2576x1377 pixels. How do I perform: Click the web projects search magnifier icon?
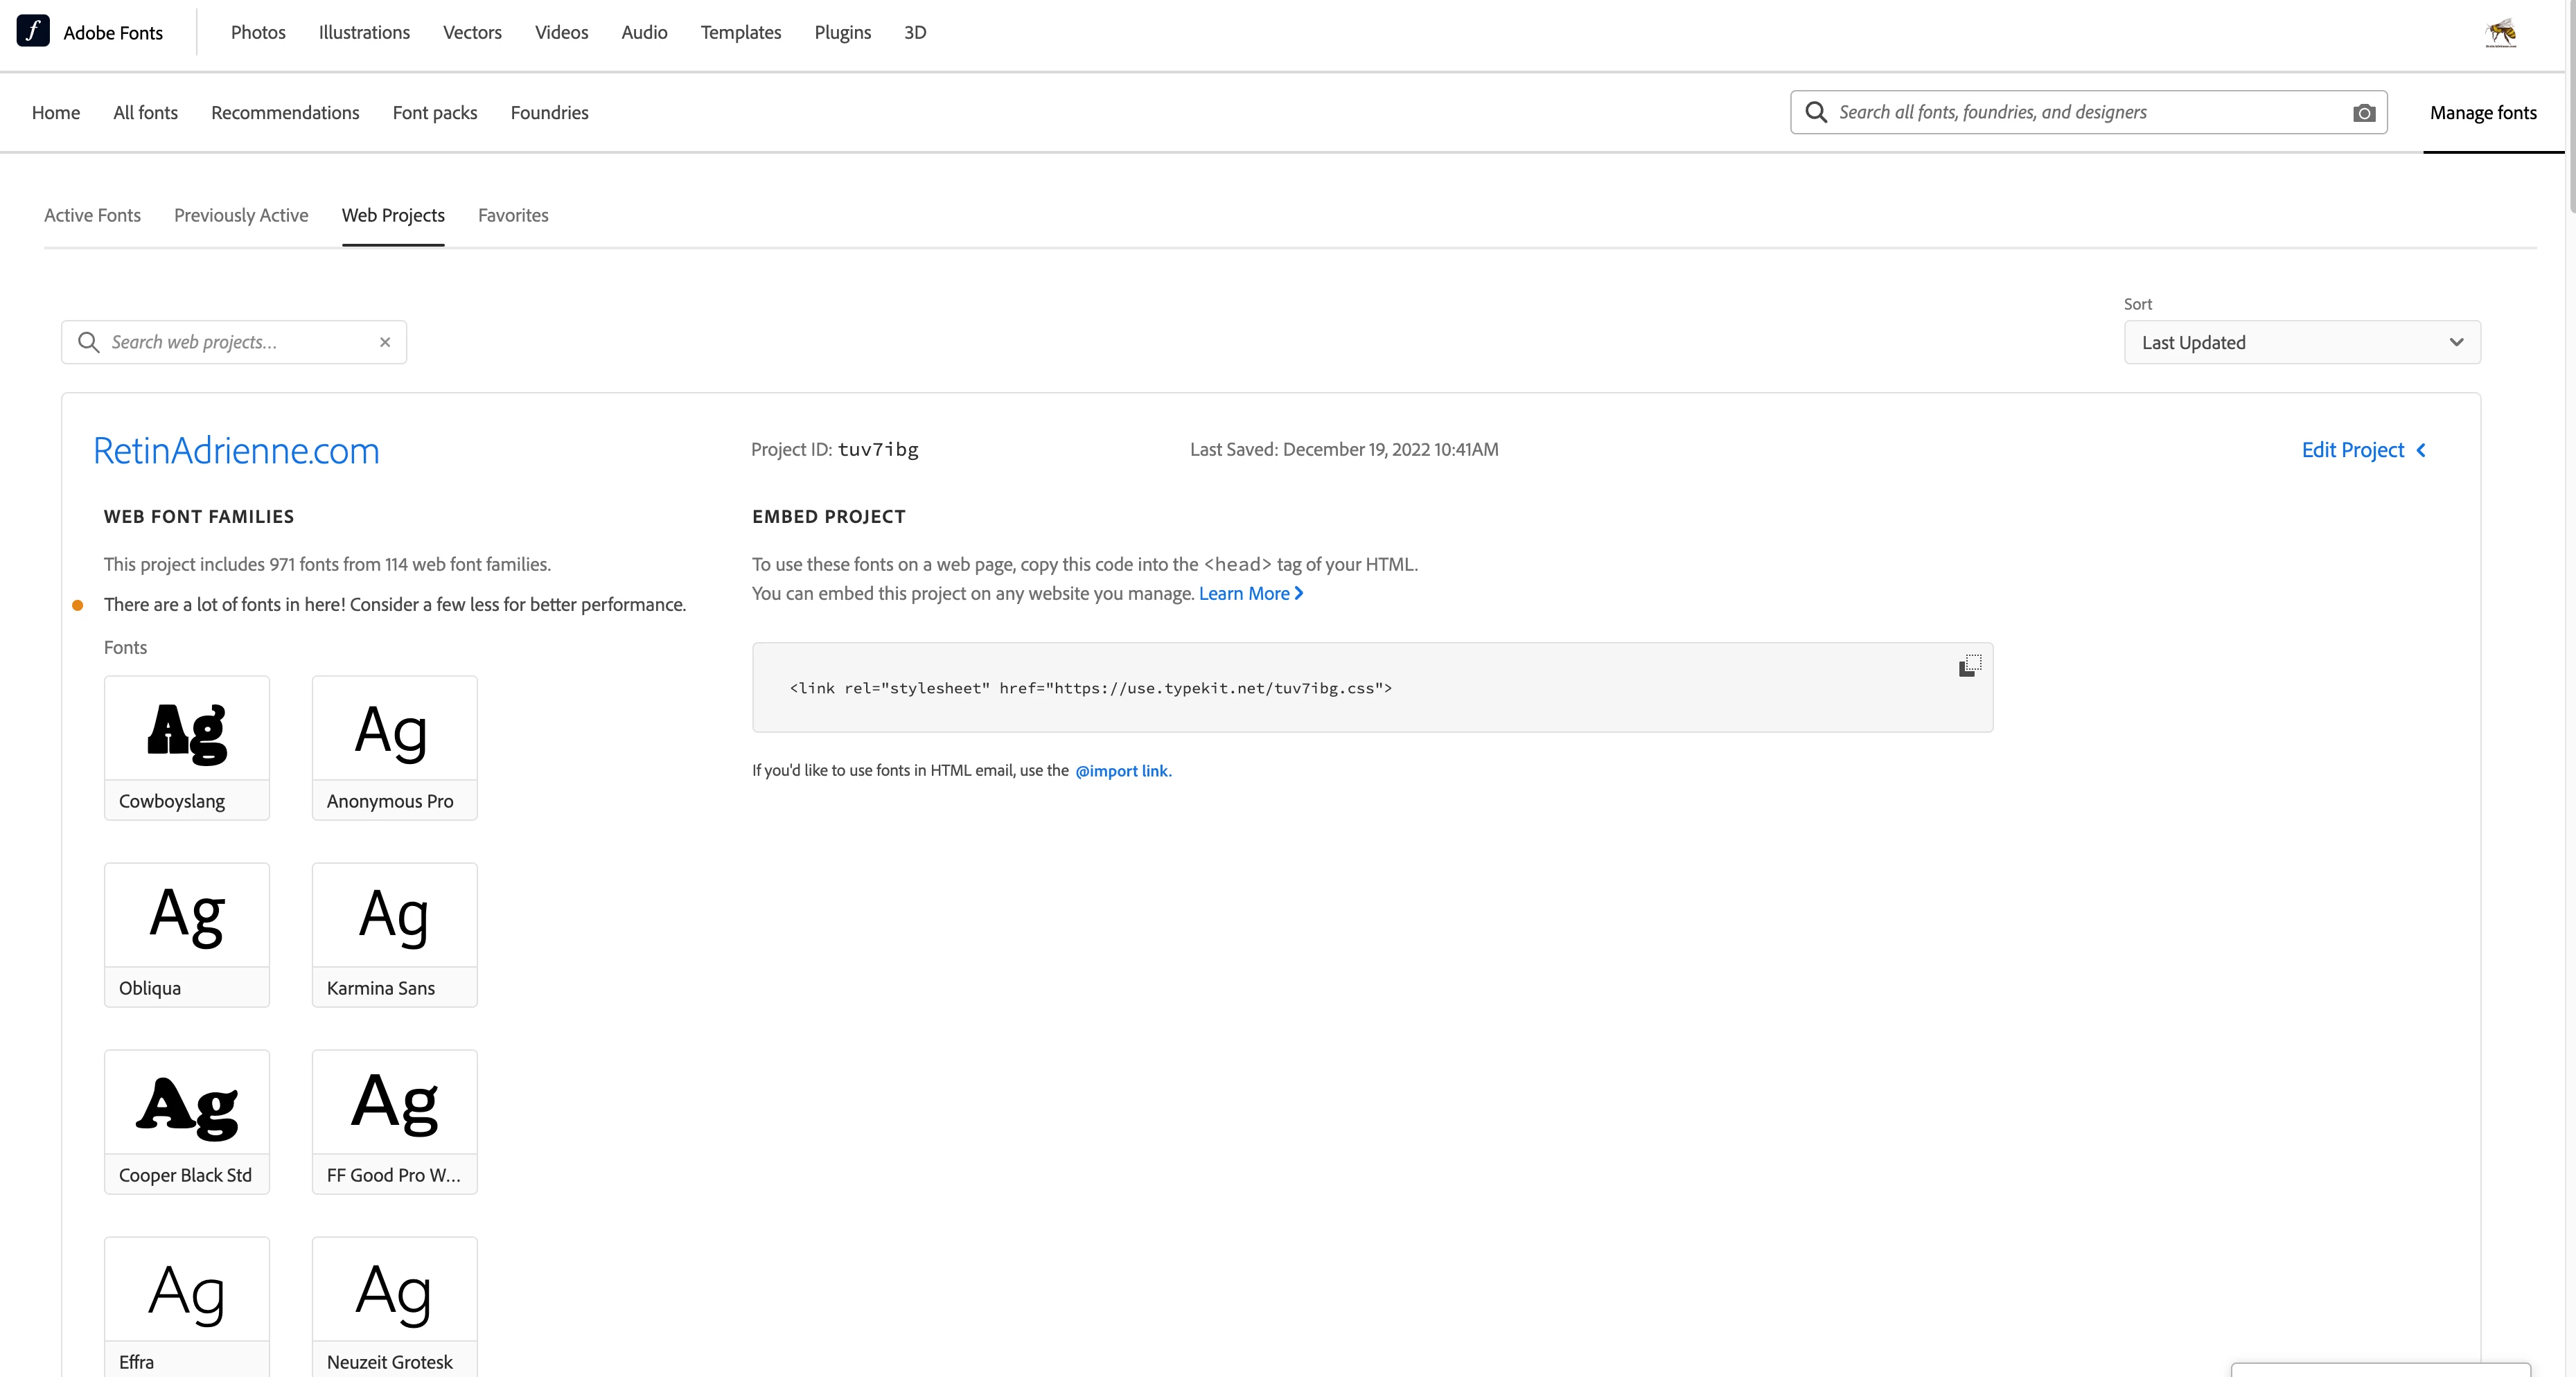coord(89,342)
